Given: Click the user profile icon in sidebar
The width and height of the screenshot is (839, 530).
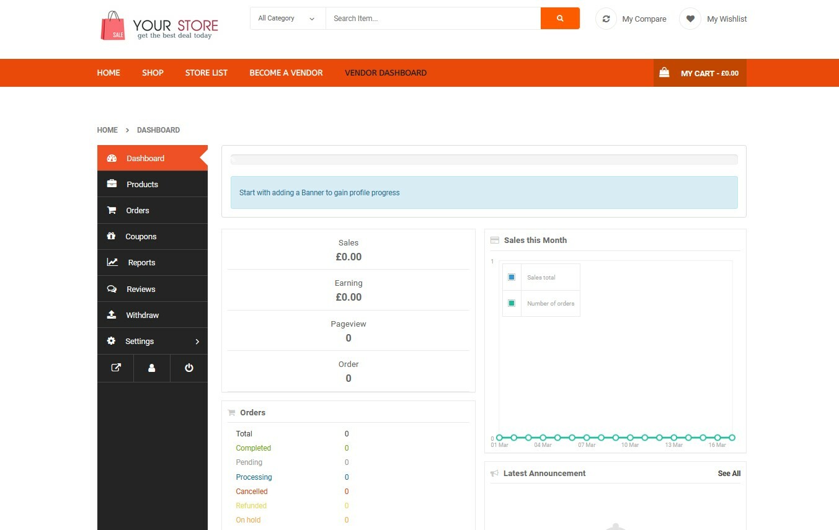Looking at the screenshot, I should click(x=151, y=368).
